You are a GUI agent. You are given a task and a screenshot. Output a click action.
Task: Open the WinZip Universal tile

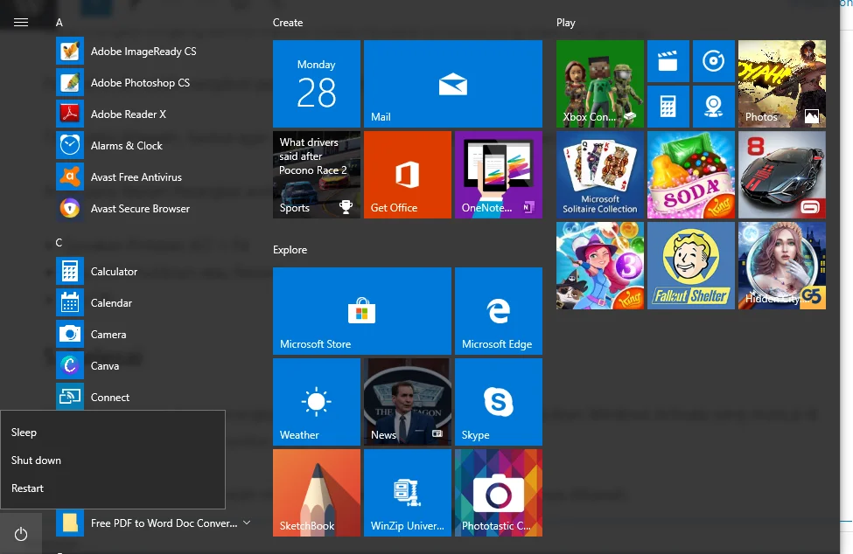(x=408, y=493)
